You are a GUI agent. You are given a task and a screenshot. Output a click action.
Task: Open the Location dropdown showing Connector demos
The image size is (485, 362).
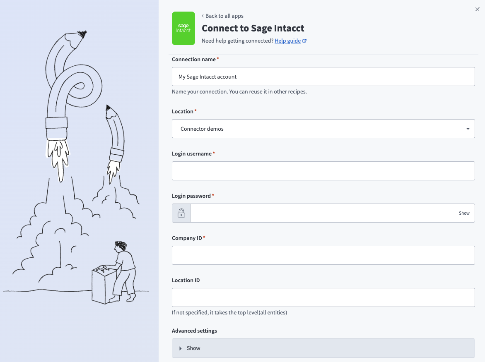[323, 129]
